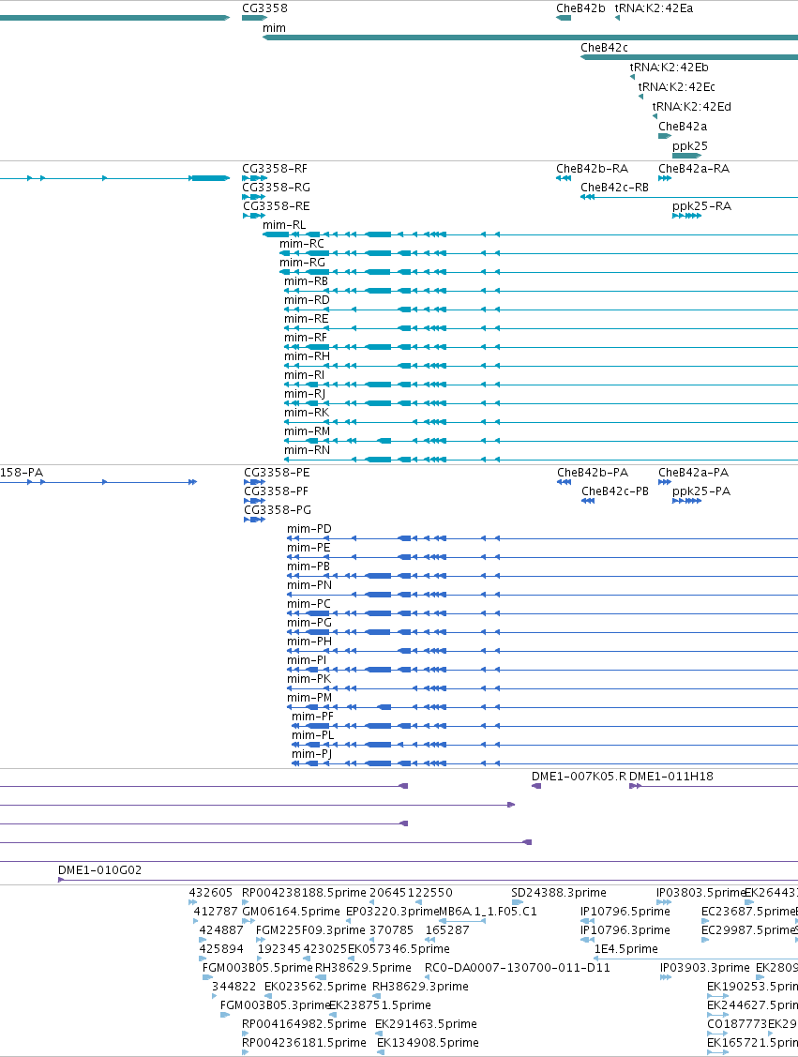
Task: Open transcript CG3358-RE
Action: [277, 205]
